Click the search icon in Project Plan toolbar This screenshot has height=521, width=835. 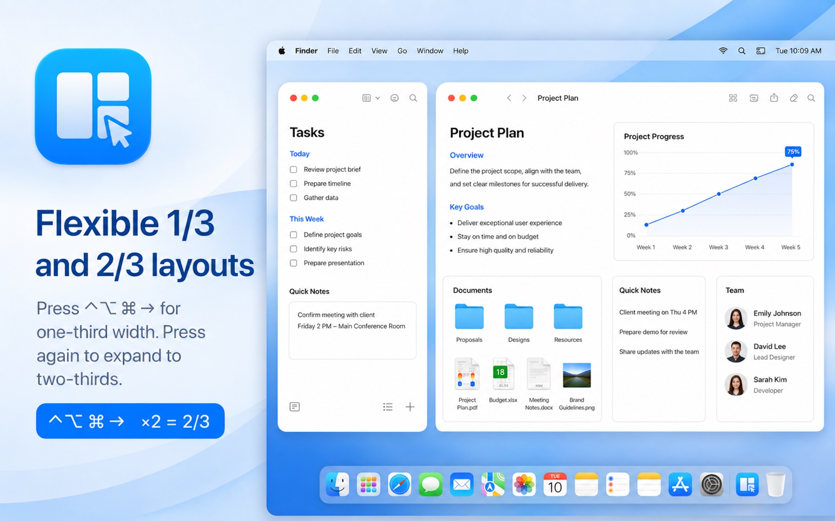(x=811, y=98)
